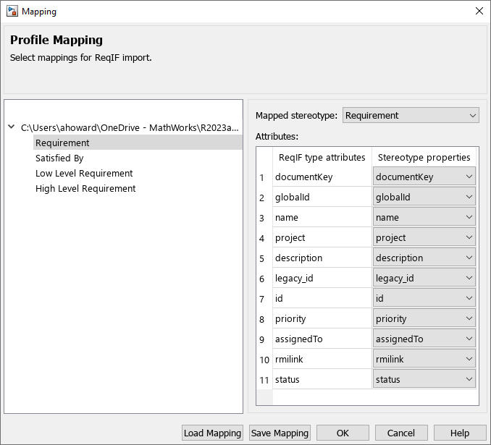491x445 pixels.
Task: Select the C:\Users\ahoward\OneDrive file path row
Action: tap(130, 127)
